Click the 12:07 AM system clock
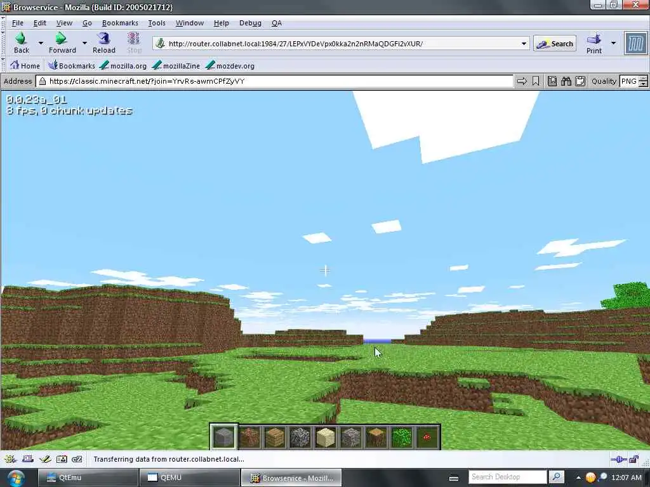650x487 pixels. (627, 477)
